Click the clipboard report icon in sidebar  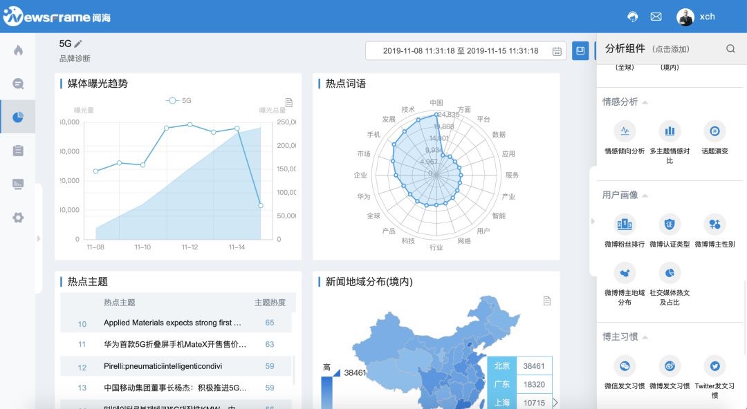point(18,151)
